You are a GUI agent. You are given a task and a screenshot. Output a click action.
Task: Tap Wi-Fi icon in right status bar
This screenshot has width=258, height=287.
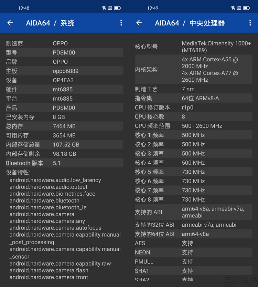[233, 8]
